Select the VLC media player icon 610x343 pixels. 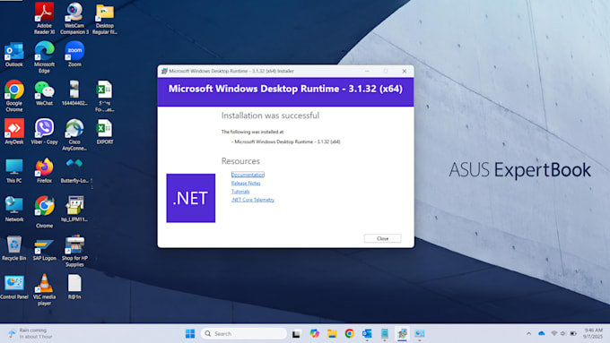pyautogui.click(x=44, y=290)
